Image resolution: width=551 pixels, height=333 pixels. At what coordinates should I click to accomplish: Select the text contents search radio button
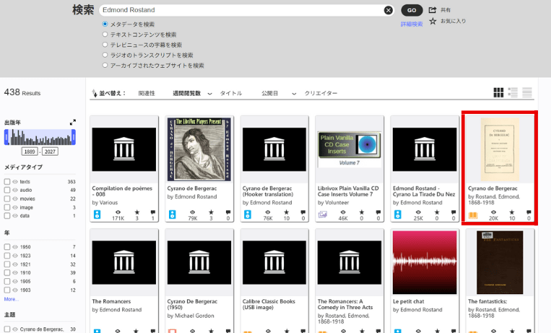pyautogui.click(x=105, y=35)
